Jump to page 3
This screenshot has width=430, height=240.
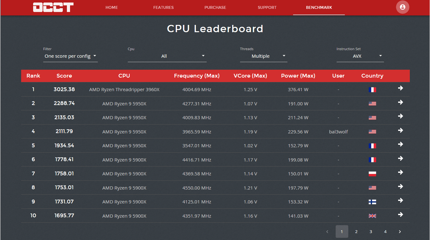click(371, 231)
